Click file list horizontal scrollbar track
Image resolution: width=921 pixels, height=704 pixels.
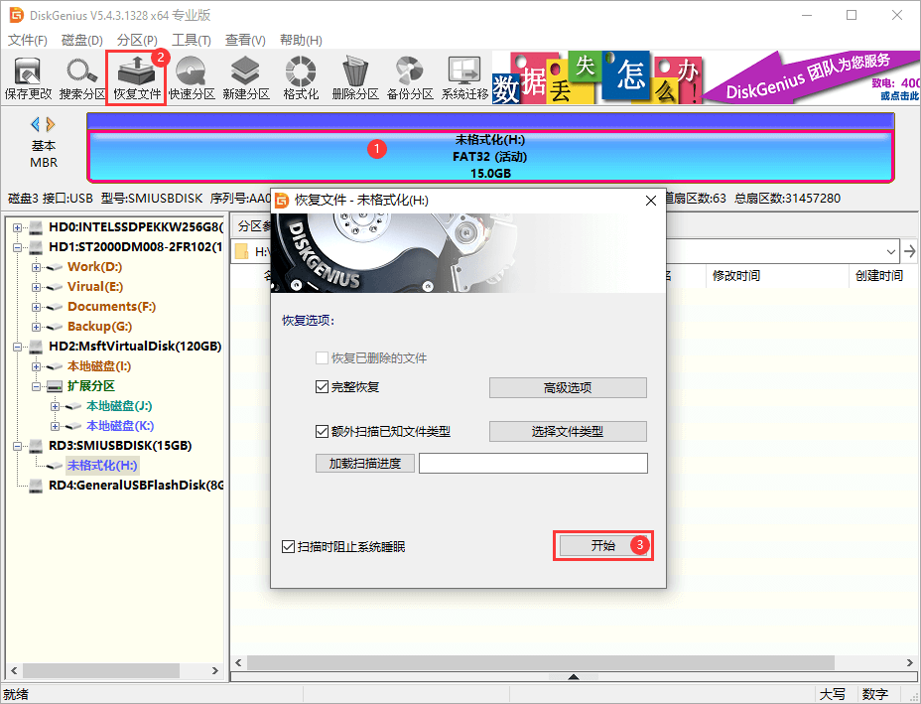click(573, 662)
